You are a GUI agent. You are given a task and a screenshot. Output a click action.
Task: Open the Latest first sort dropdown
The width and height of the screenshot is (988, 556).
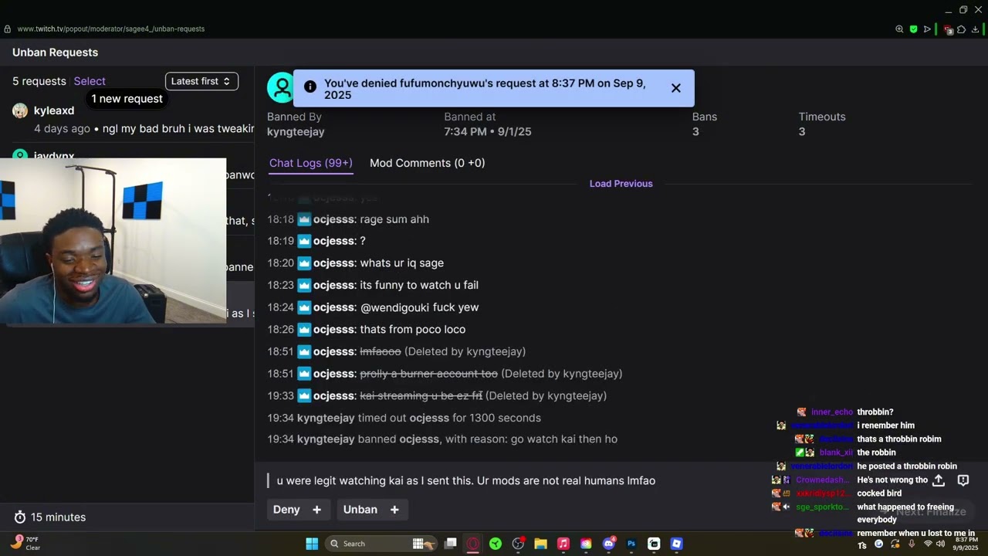[x=201, y=81]
